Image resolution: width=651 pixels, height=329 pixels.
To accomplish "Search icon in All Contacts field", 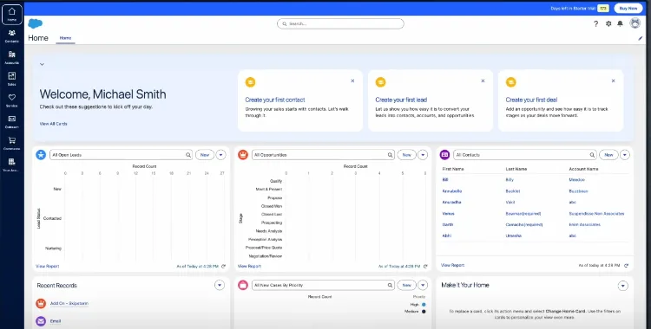I will click(592, 155).
